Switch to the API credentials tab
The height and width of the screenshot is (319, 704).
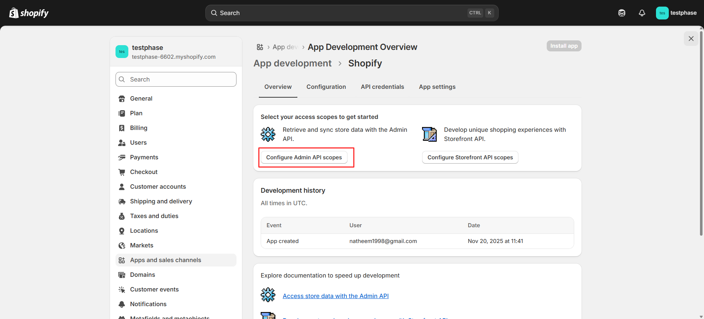coord(382,87)
